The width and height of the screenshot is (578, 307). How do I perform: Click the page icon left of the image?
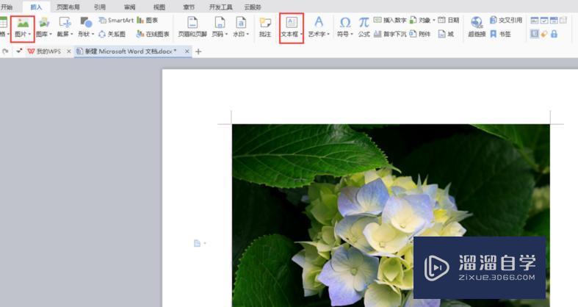click(198, 243)
